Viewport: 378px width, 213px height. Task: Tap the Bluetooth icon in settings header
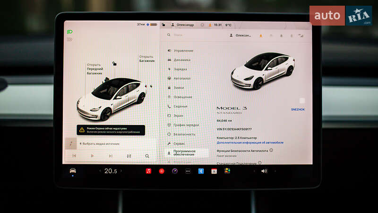tap(292, 36)
